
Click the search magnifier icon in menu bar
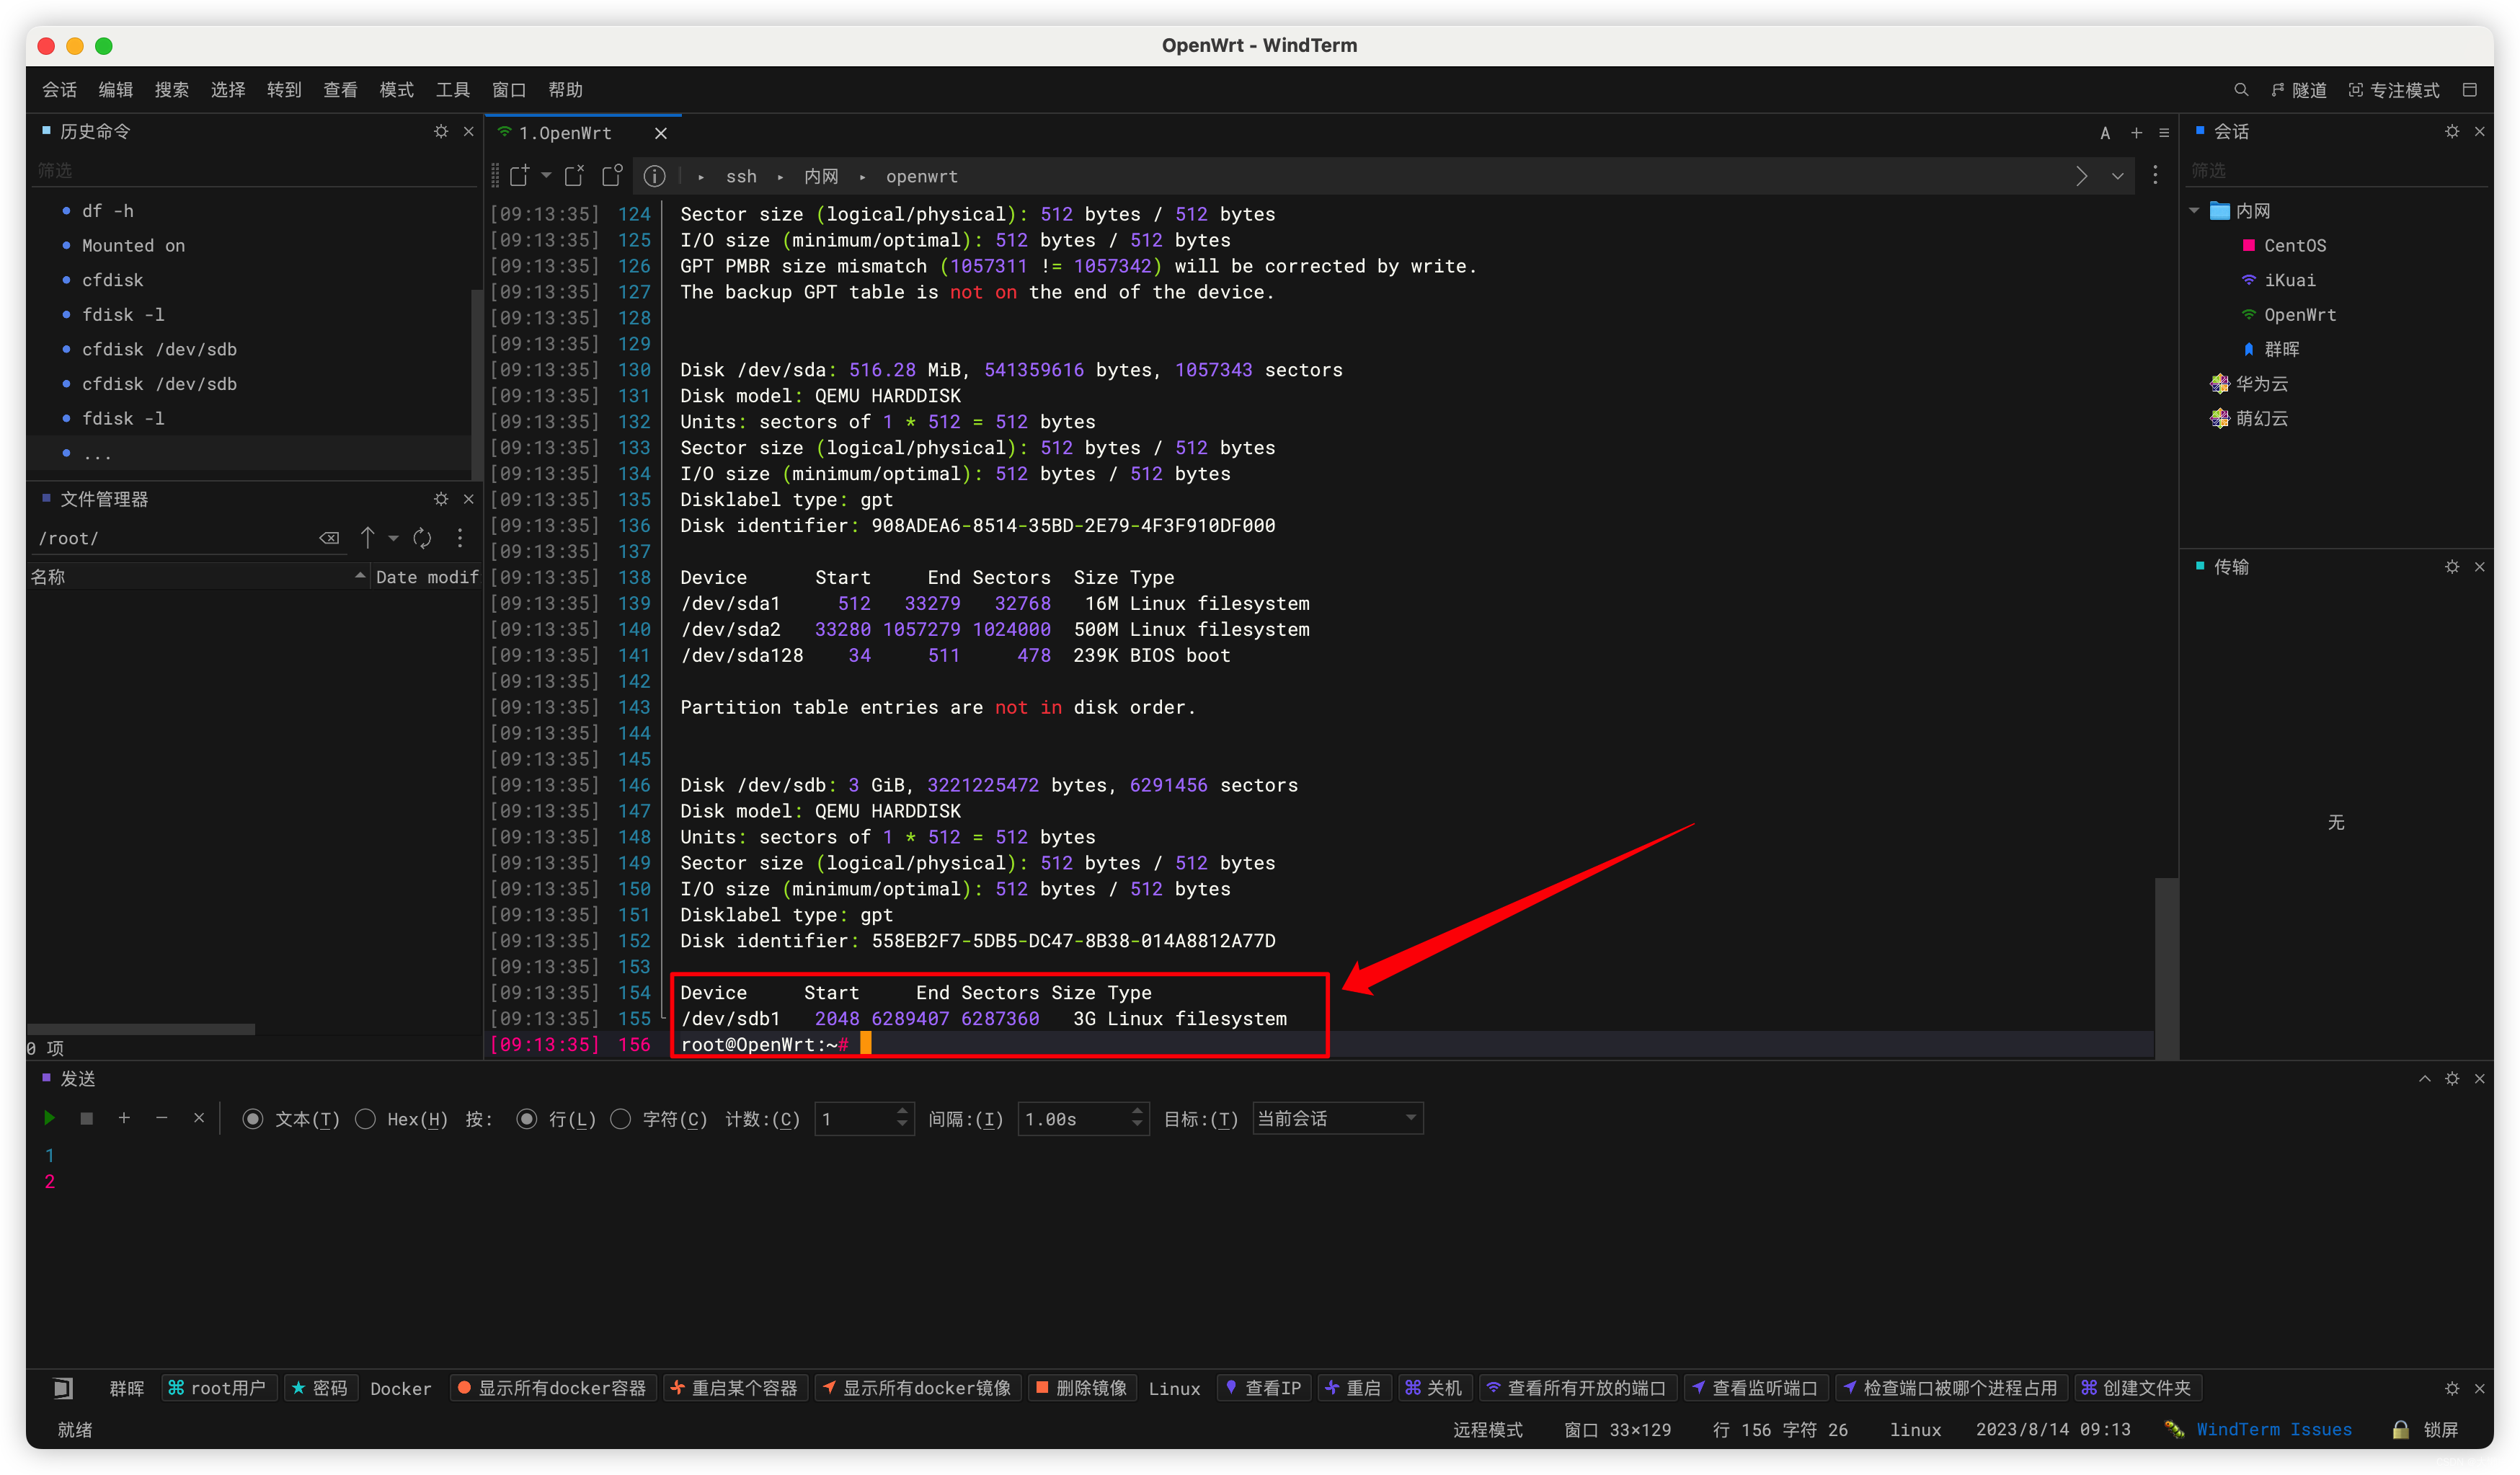coord(2240,90)
